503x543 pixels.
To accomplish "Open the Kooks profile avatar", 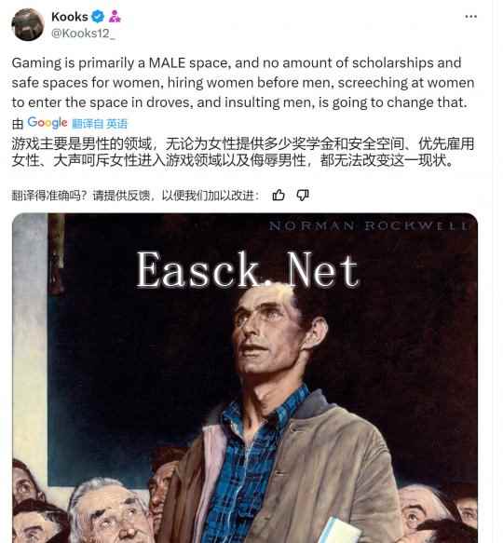I will pyautogui.click(x=28, y=24).
